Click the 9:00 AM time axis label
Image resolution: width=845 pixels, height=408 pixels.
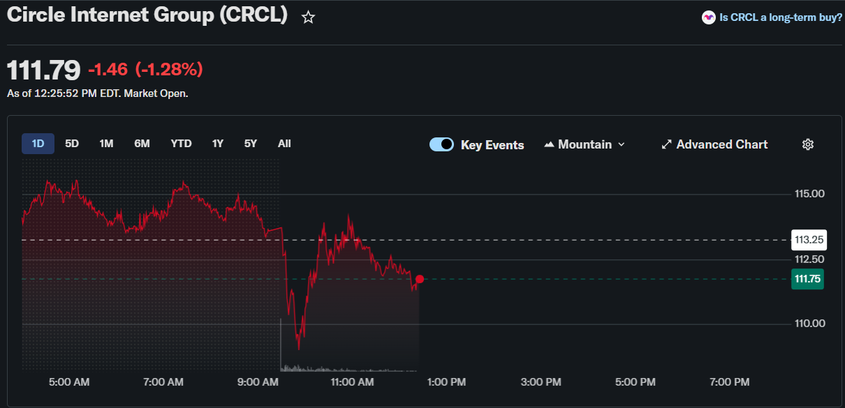coord(258,382)
